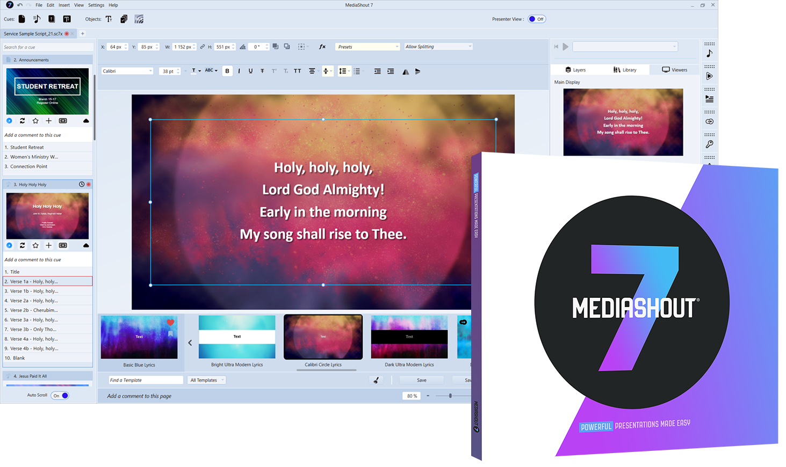Click the cloud icon under Student Retreat cue
The width and height of the screenshot is (786, 467).
86,121
